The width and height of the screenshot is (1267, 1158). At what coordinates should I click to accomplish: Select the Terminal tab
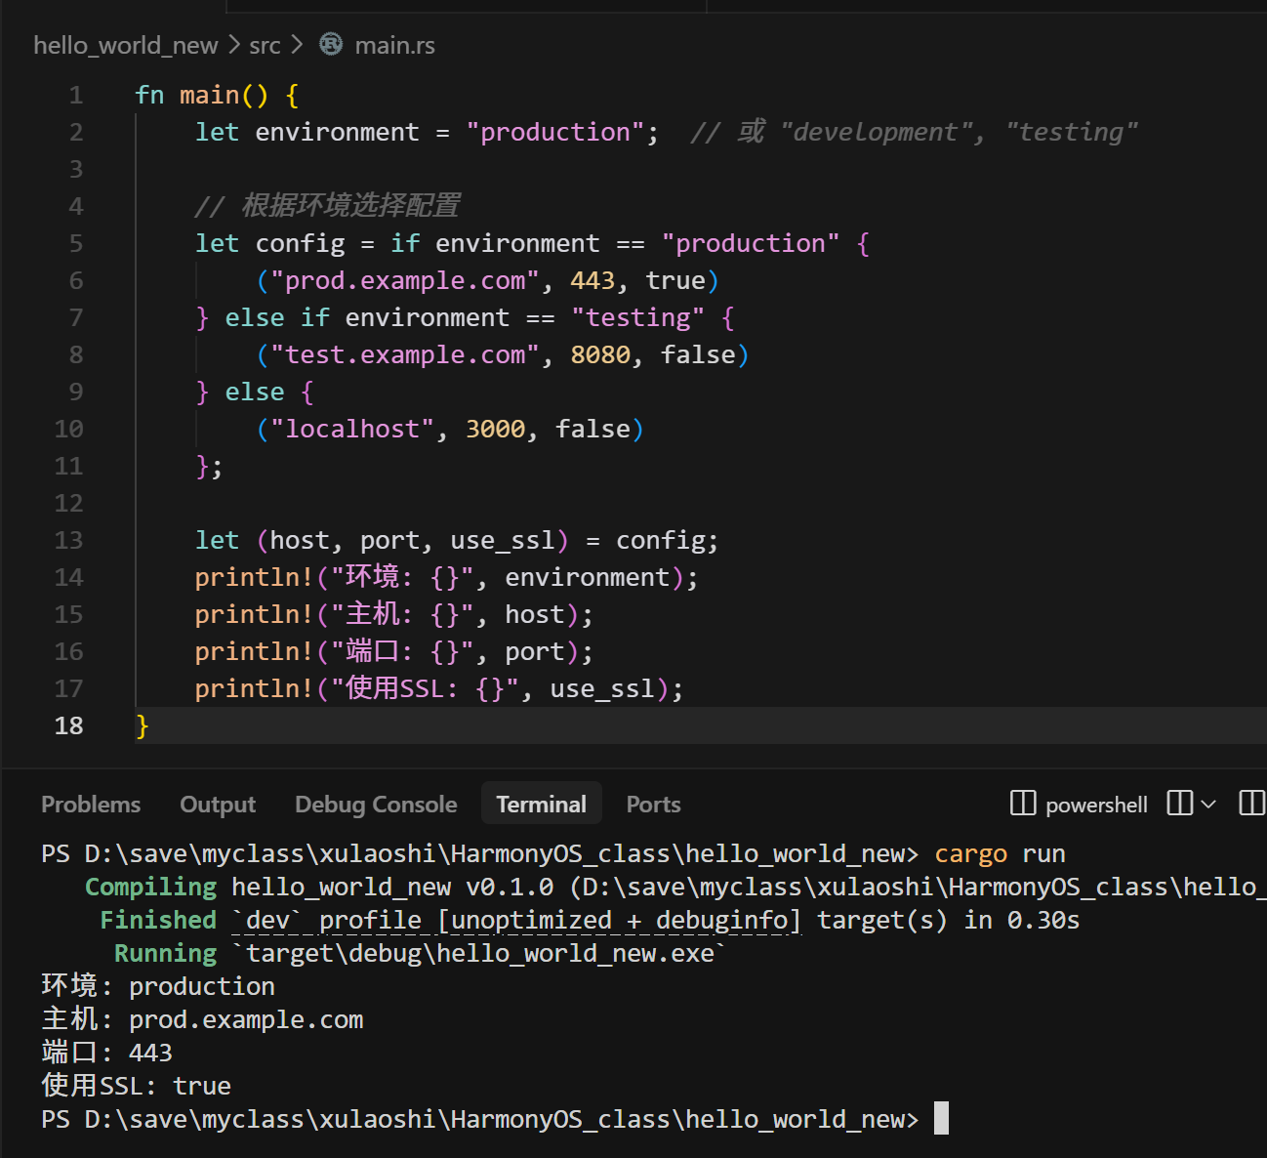click(x=542, y=804)
